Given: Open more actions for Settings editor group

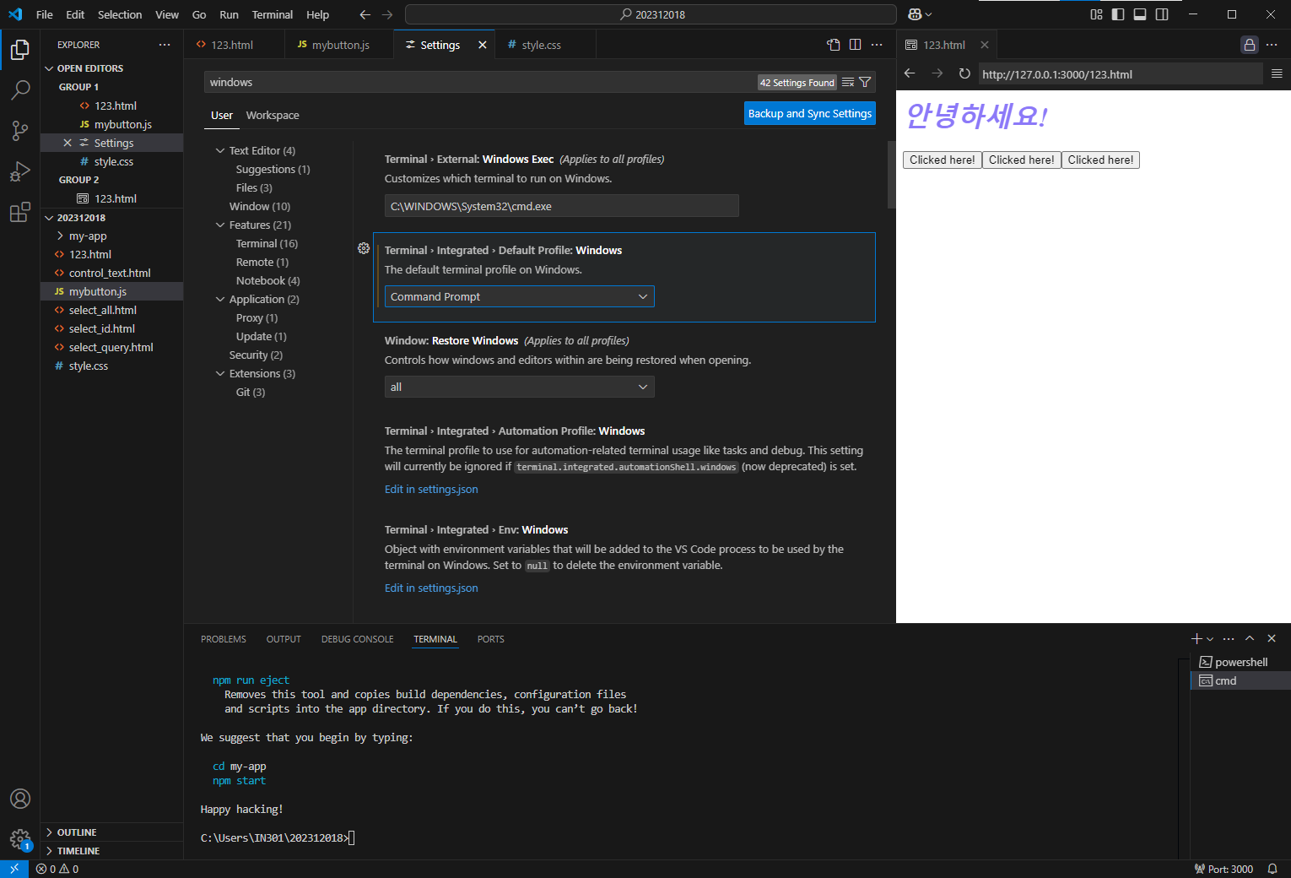Looking at the screenshot, I should [878, 45].
